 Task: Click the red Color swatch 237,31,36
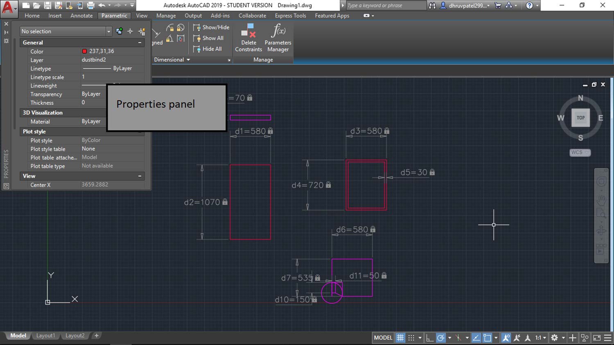[x=84, y=51]
